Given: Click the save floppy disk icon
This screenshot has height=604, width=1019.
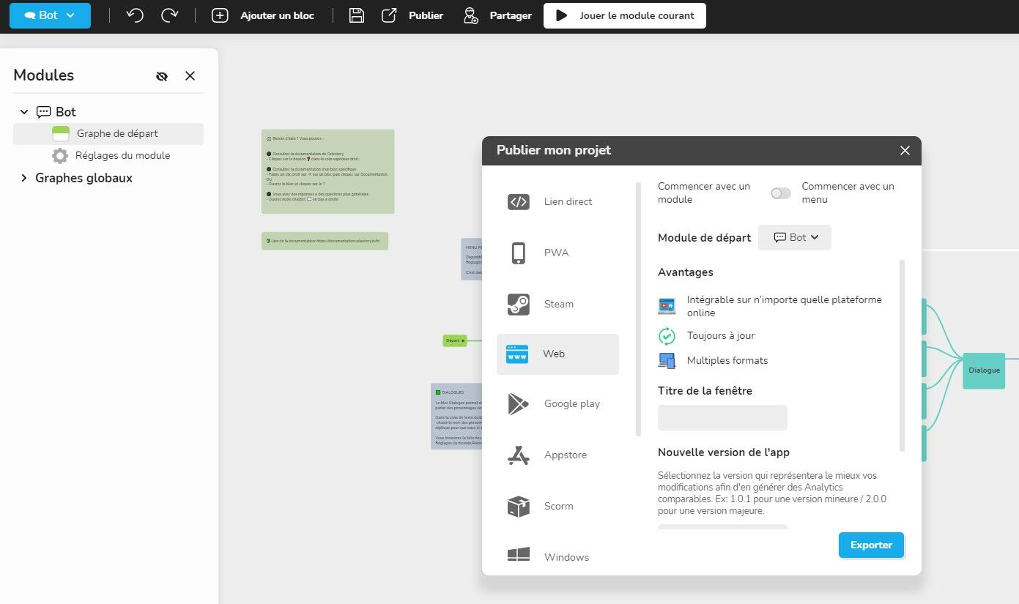Looking at the screenshot, I should click(x=357, y=15).
